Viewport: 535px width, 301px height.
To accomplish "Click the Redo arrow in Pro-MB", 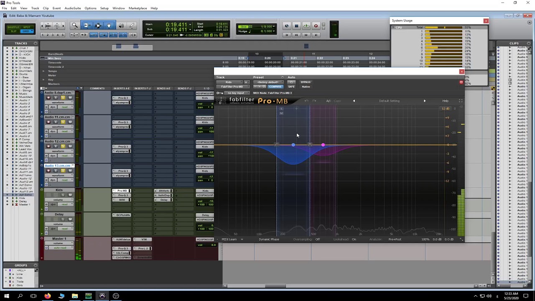I will click(314, 101).
